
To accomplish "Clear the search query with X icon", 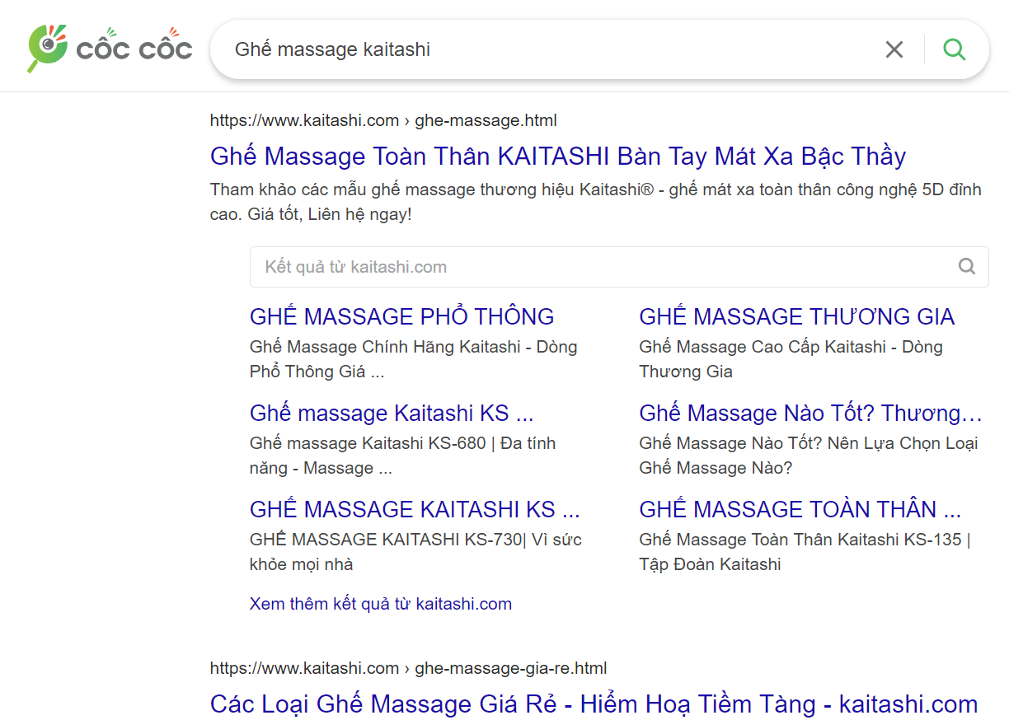I will pos(894,49).
